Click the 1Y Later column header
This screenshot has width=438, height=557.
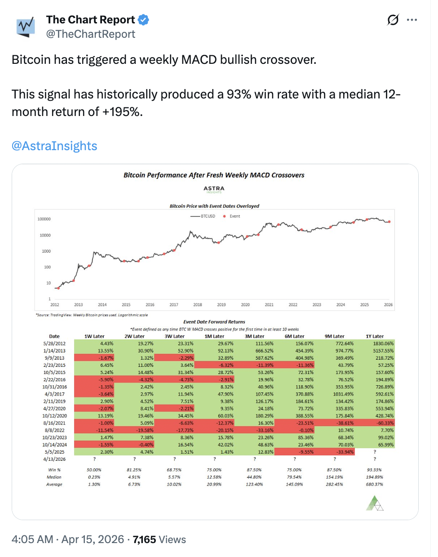375,336
